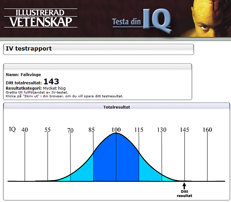Click the 85 label on the IQ scale

(x=92, y=130)
